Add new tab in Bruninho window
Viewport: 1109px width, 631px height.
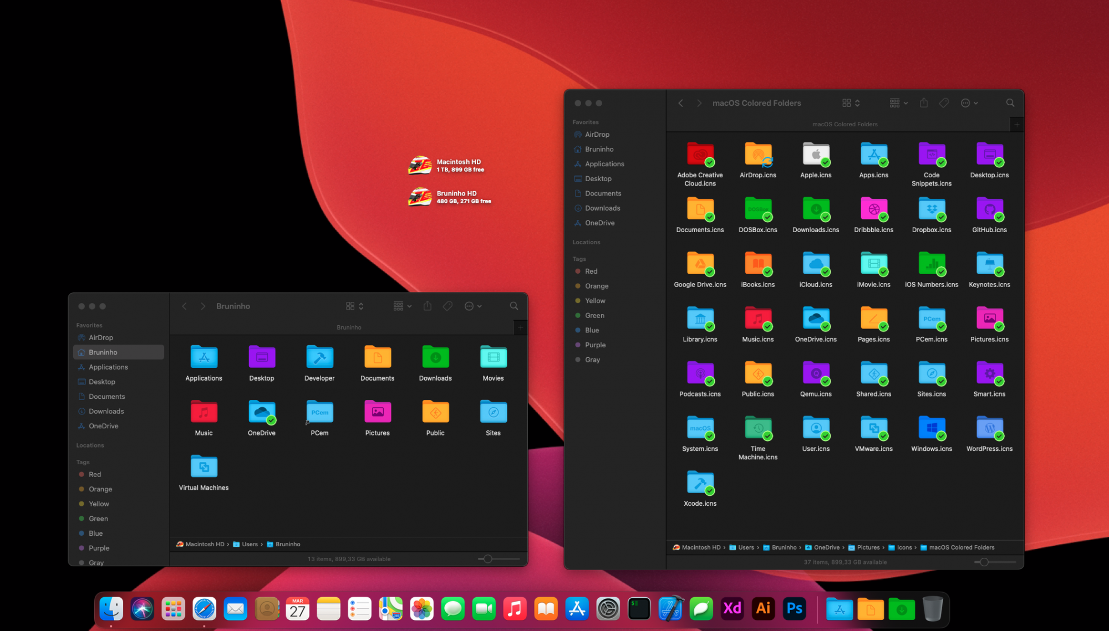tap(521, 328)
